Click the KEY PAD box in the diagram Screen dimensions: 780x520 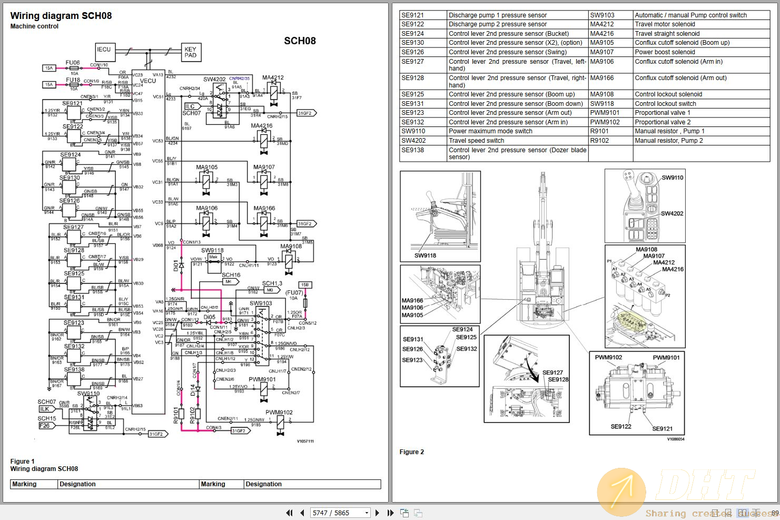pos(191,52)
